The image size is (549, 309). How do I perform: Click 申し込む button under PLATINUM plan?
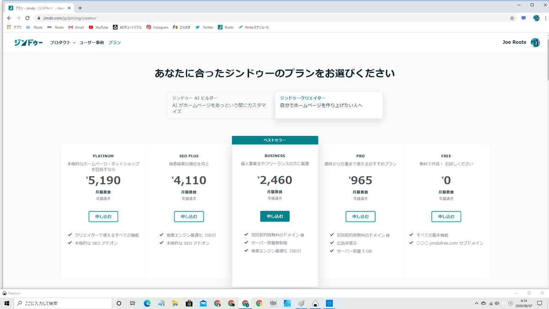coord(103,217)
